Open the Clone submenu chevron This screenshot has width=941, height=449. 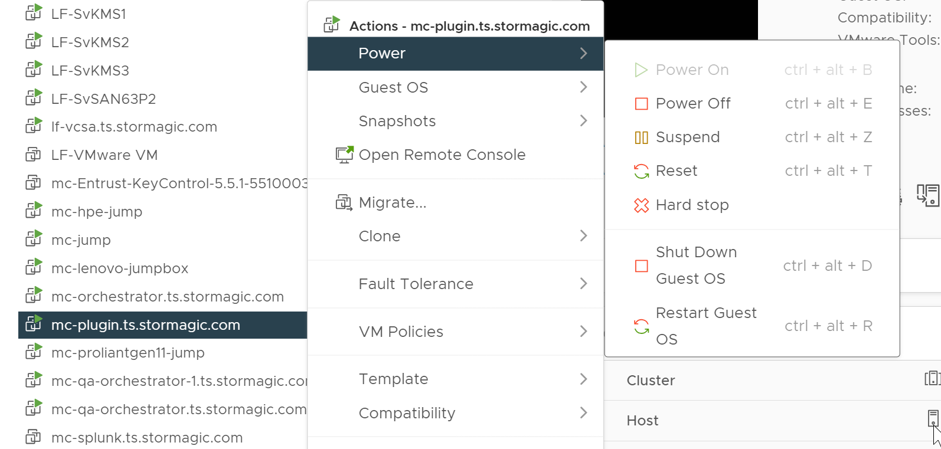[x=583, y=236]
